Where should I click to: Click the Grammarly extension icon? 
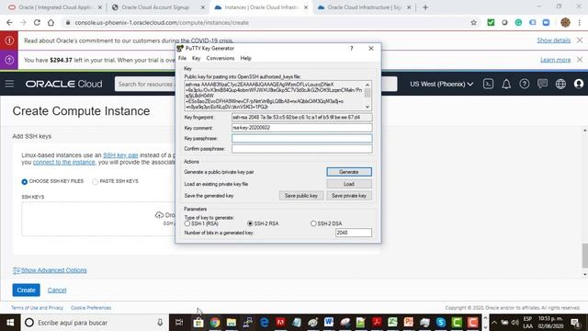(x=518, y=22)
